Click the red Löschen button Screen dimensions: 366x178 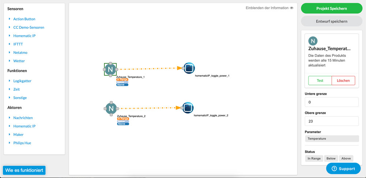pyautogui.click(x=343, y=80)
